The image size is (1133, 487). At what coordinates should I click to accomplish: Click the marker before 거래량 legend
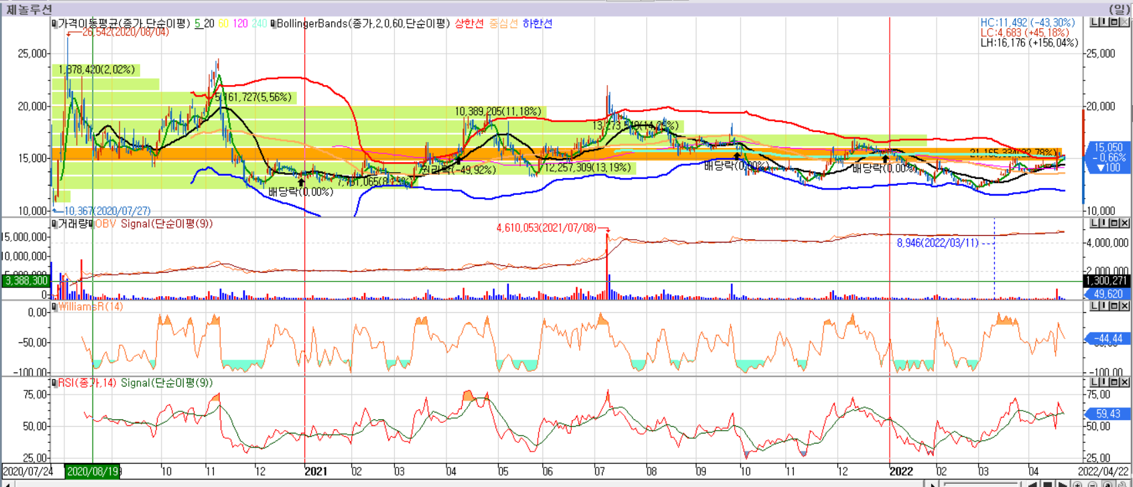click(x=54, y=224)
